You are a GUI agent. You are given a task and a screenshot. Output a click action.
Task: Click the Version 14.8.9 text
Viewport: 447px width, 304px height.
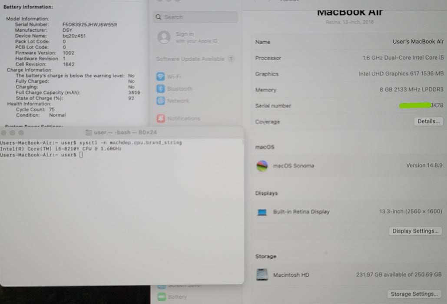pos(424,165)
